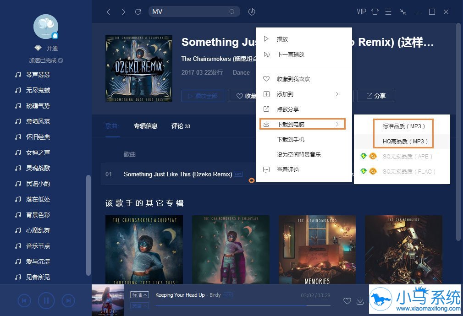
Task: Choose 下载到手机 in context menu
Action: click(304, 139)
